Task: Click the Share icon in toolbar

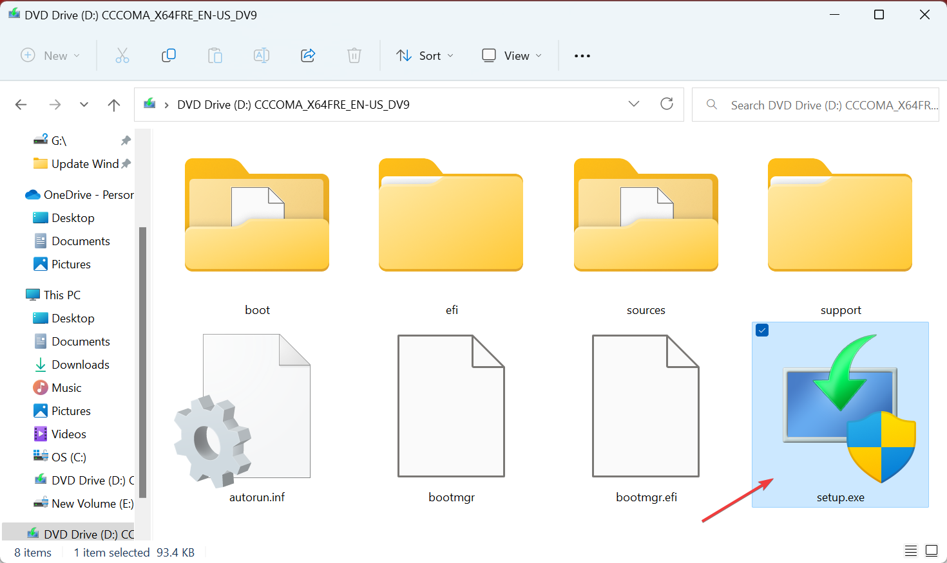Action: coord(308,56)
